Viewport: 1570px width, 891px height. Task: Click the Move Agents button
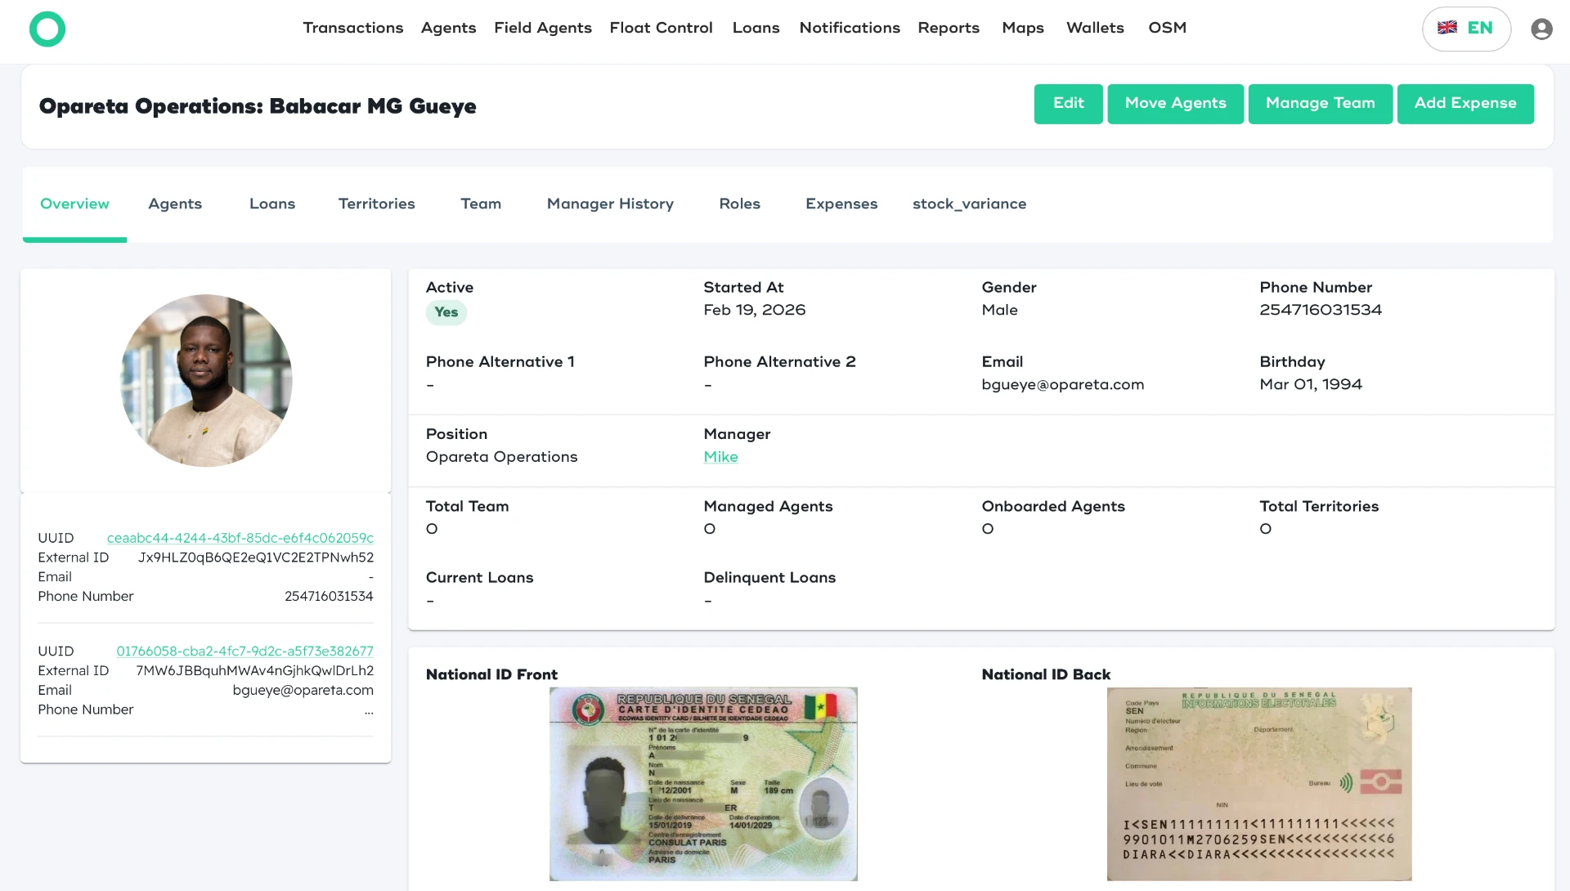pos(1175,104)
